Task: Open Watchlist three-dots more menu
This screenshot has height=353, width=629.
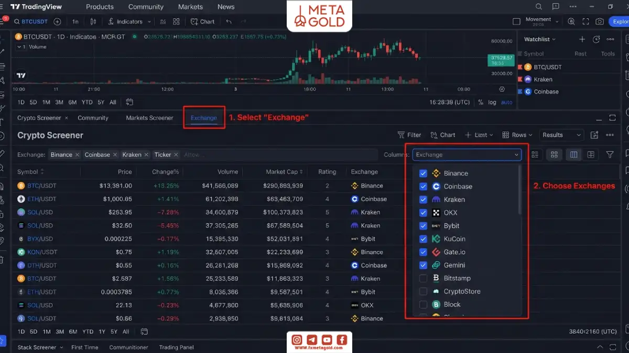Action: pyautogui.click(x=610, y=39)
